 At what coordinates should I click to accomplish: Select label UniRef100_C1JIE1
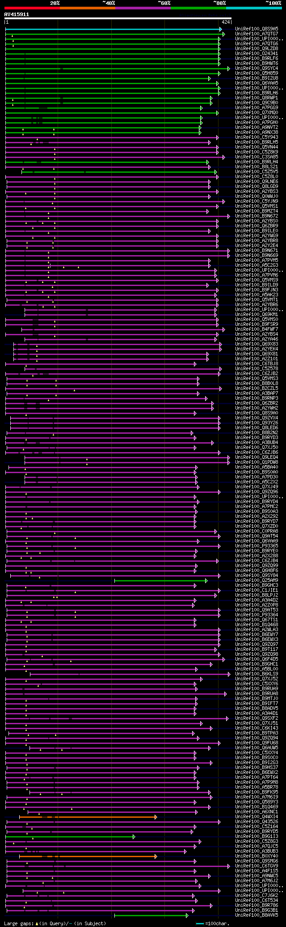[x=257, y=590]
